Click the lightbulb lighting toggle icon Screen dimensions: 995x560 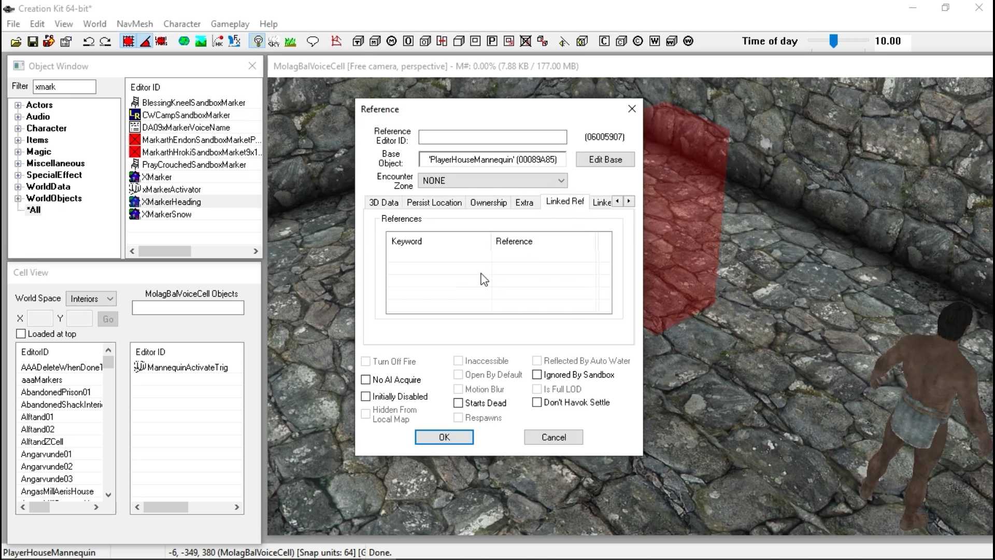(x=258, y=41)
